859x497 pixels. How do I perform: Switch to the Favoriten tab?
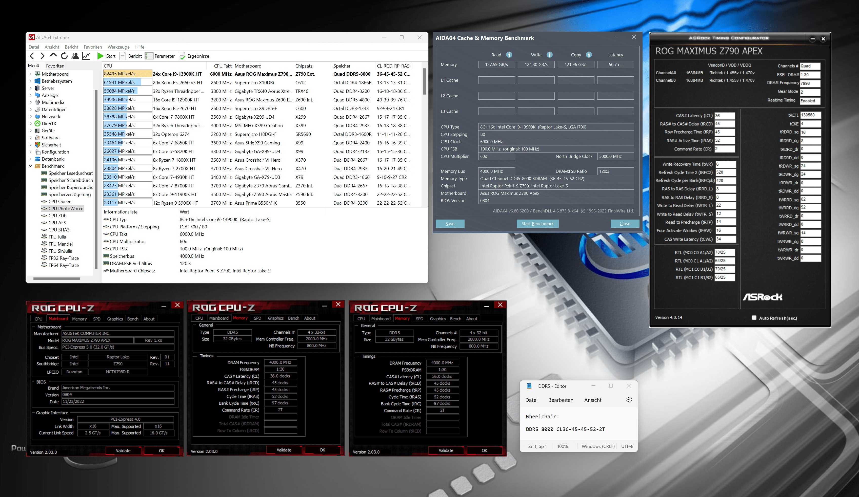55,66
